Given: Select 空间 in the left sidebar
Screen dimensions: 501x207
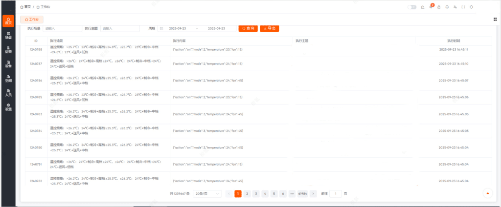Looking at the screenshot, I should [x=8, y=79].
